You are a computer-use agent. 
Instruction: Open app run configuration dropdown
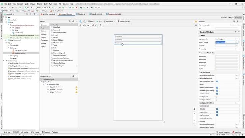pyautogui.click(x=28, y=8)
